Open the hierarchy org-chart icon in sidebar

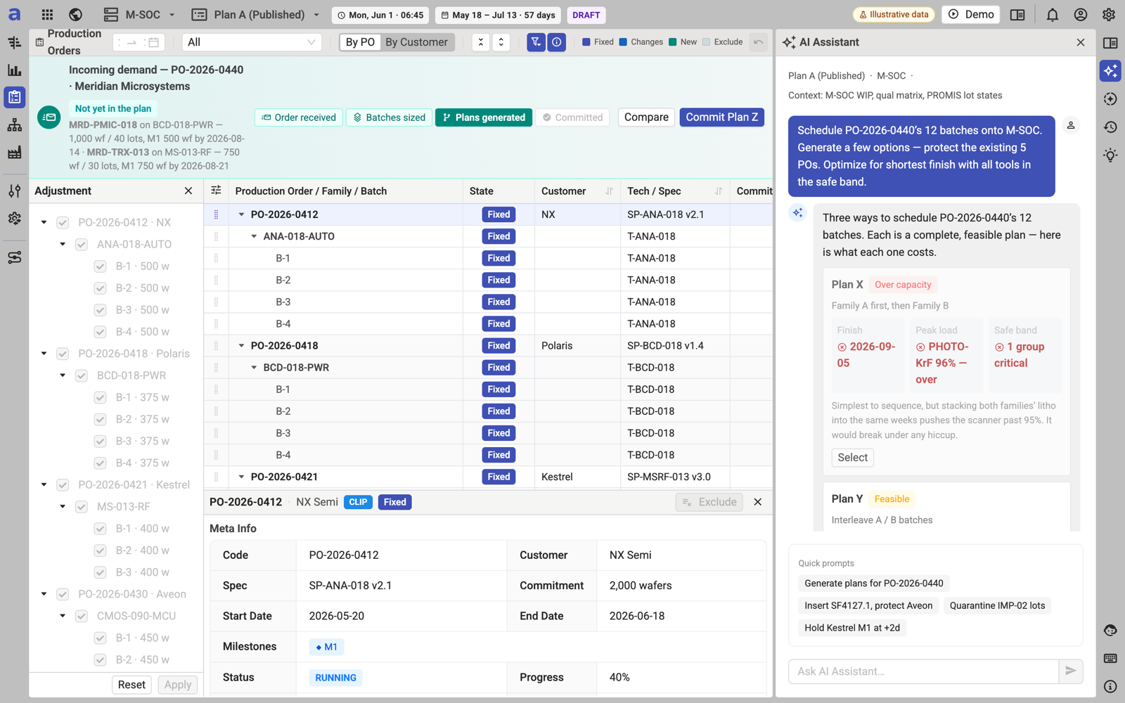coord(15,125)
